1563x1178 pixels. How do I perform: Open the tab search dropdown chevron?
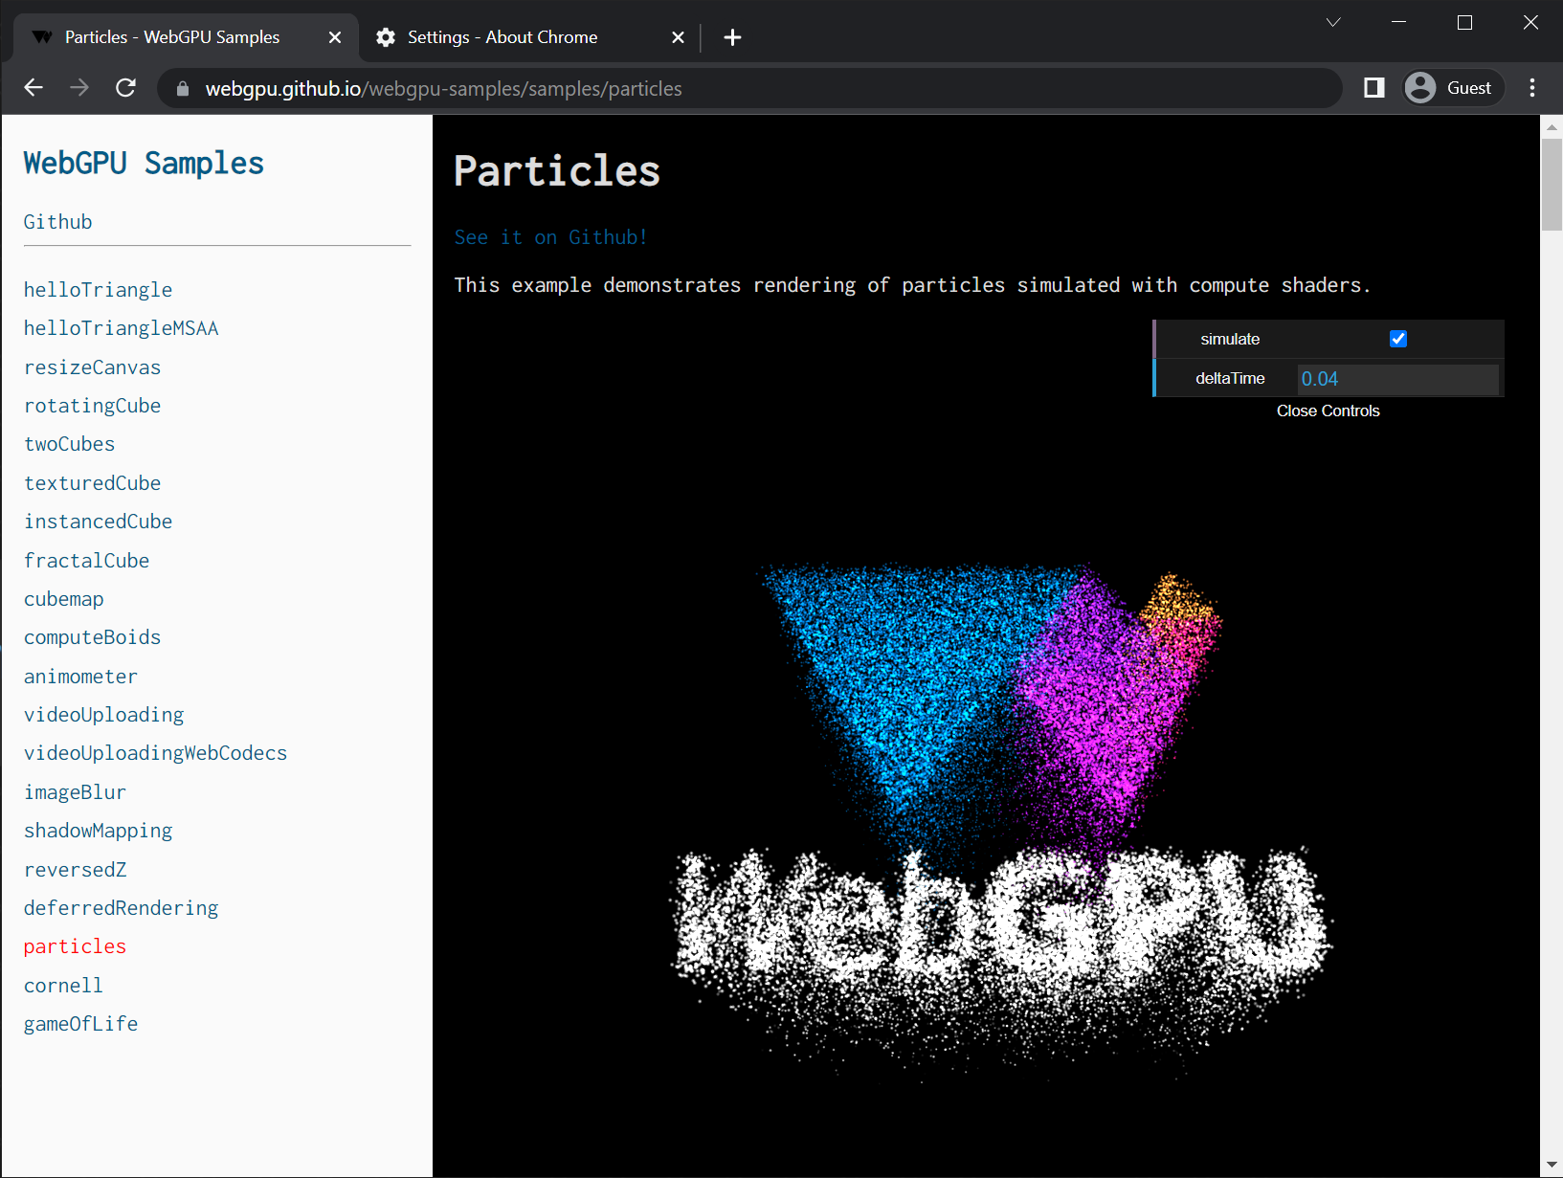(x=1333, y=22)
